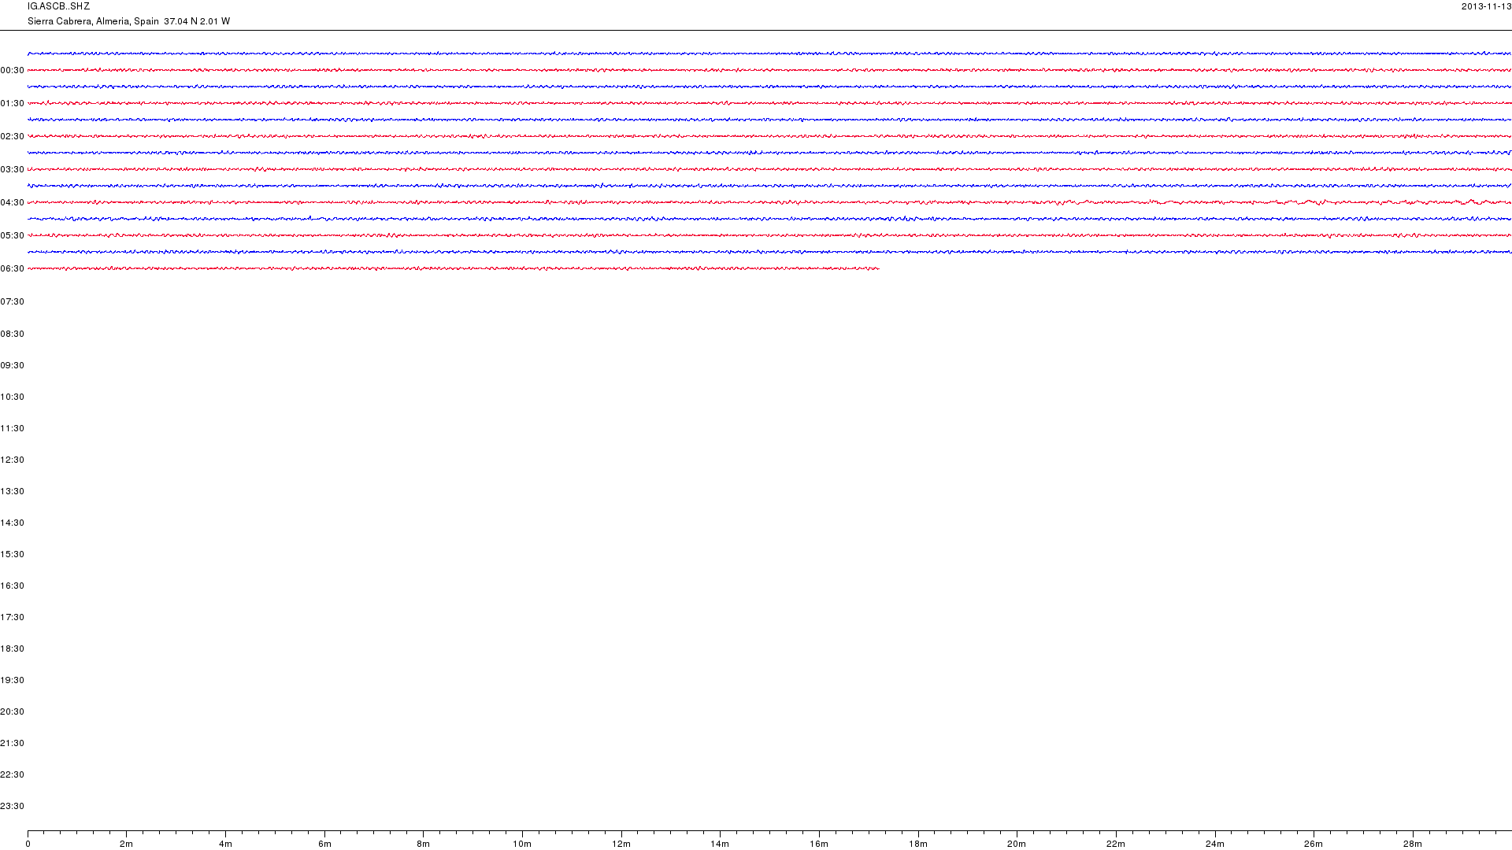Select the 05:30 time label
The width and height of the screenshot is (1512, 850).
point(12,235)
